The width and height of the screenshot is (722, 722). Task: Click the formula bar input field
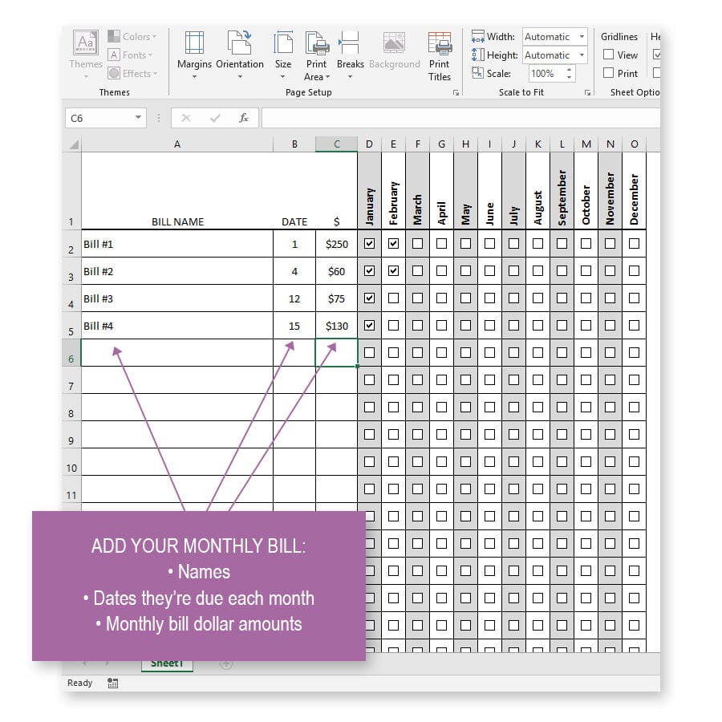(457, 118)
